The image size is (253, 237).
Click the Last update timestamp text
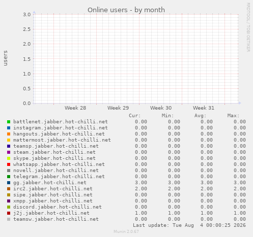click(189, 225)
